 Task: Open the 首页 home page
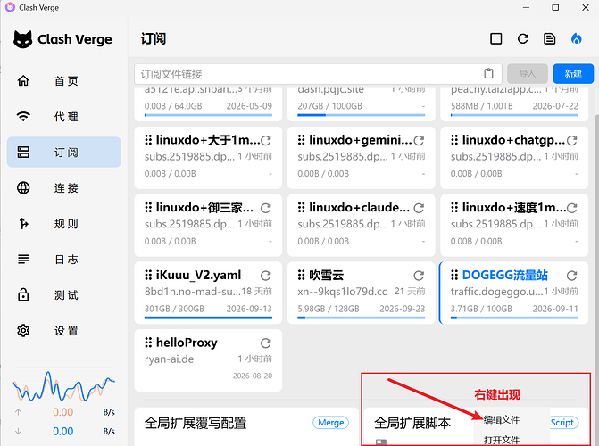[x=63, y=81]
